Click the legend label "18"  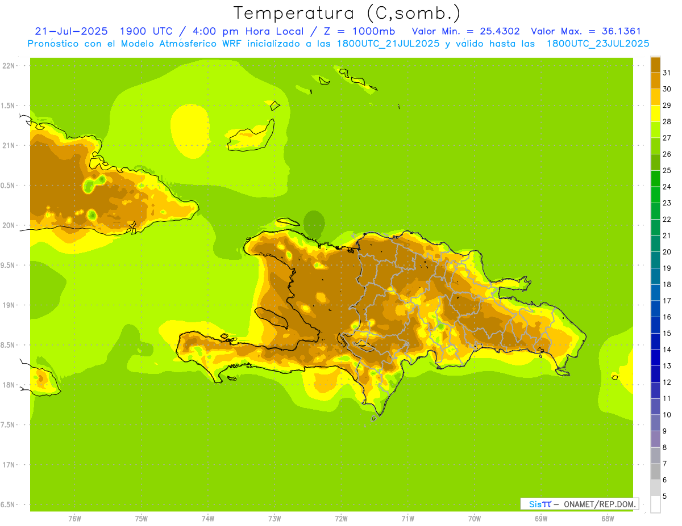(x=667, y=284)
